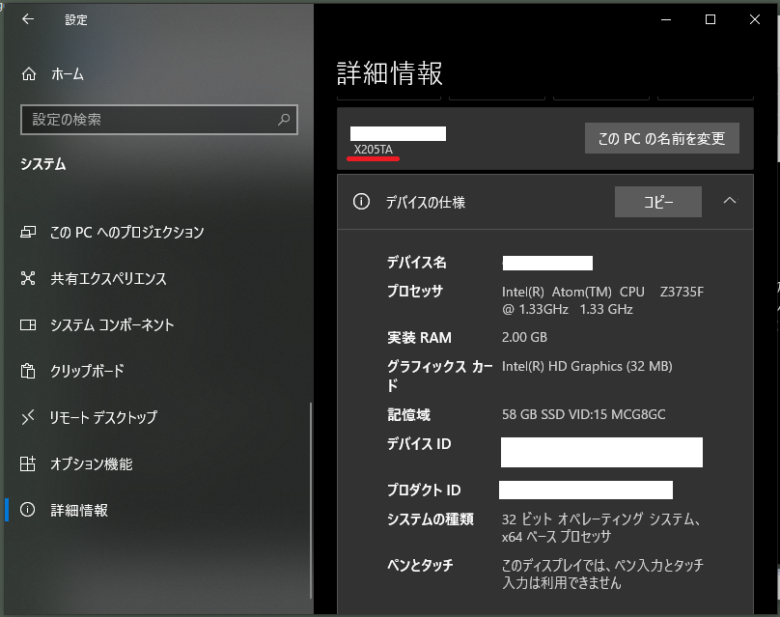
Task: Click info icon beside デバイスの仕様
Action: pyautogui.click(x=361, y=202)
